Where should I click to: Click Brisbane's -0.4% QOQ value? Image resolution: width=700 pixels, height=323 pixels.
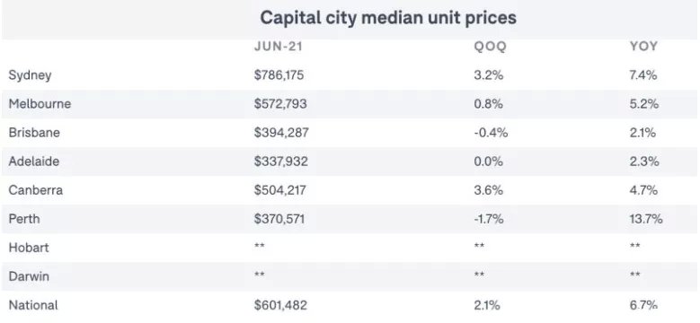coord(491,133)
